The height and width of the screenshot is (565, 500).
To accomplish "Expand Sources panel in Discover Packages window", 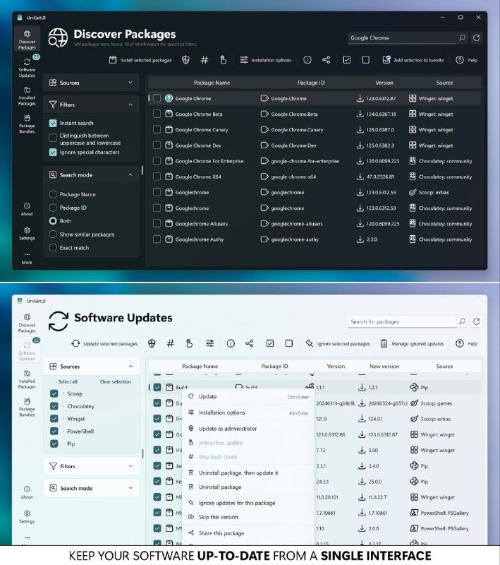I will [130, 83].
